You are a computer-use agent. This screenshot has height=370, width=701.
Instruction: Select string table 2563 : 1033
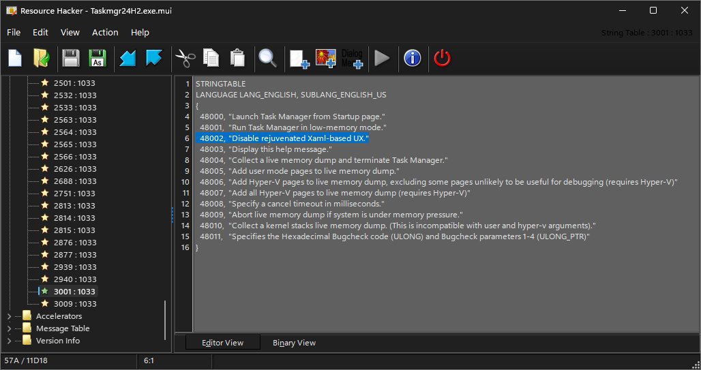(74, 120)
